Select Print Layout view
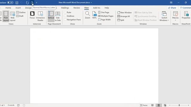Screen dimensions: 191x107 click(6, 16)
